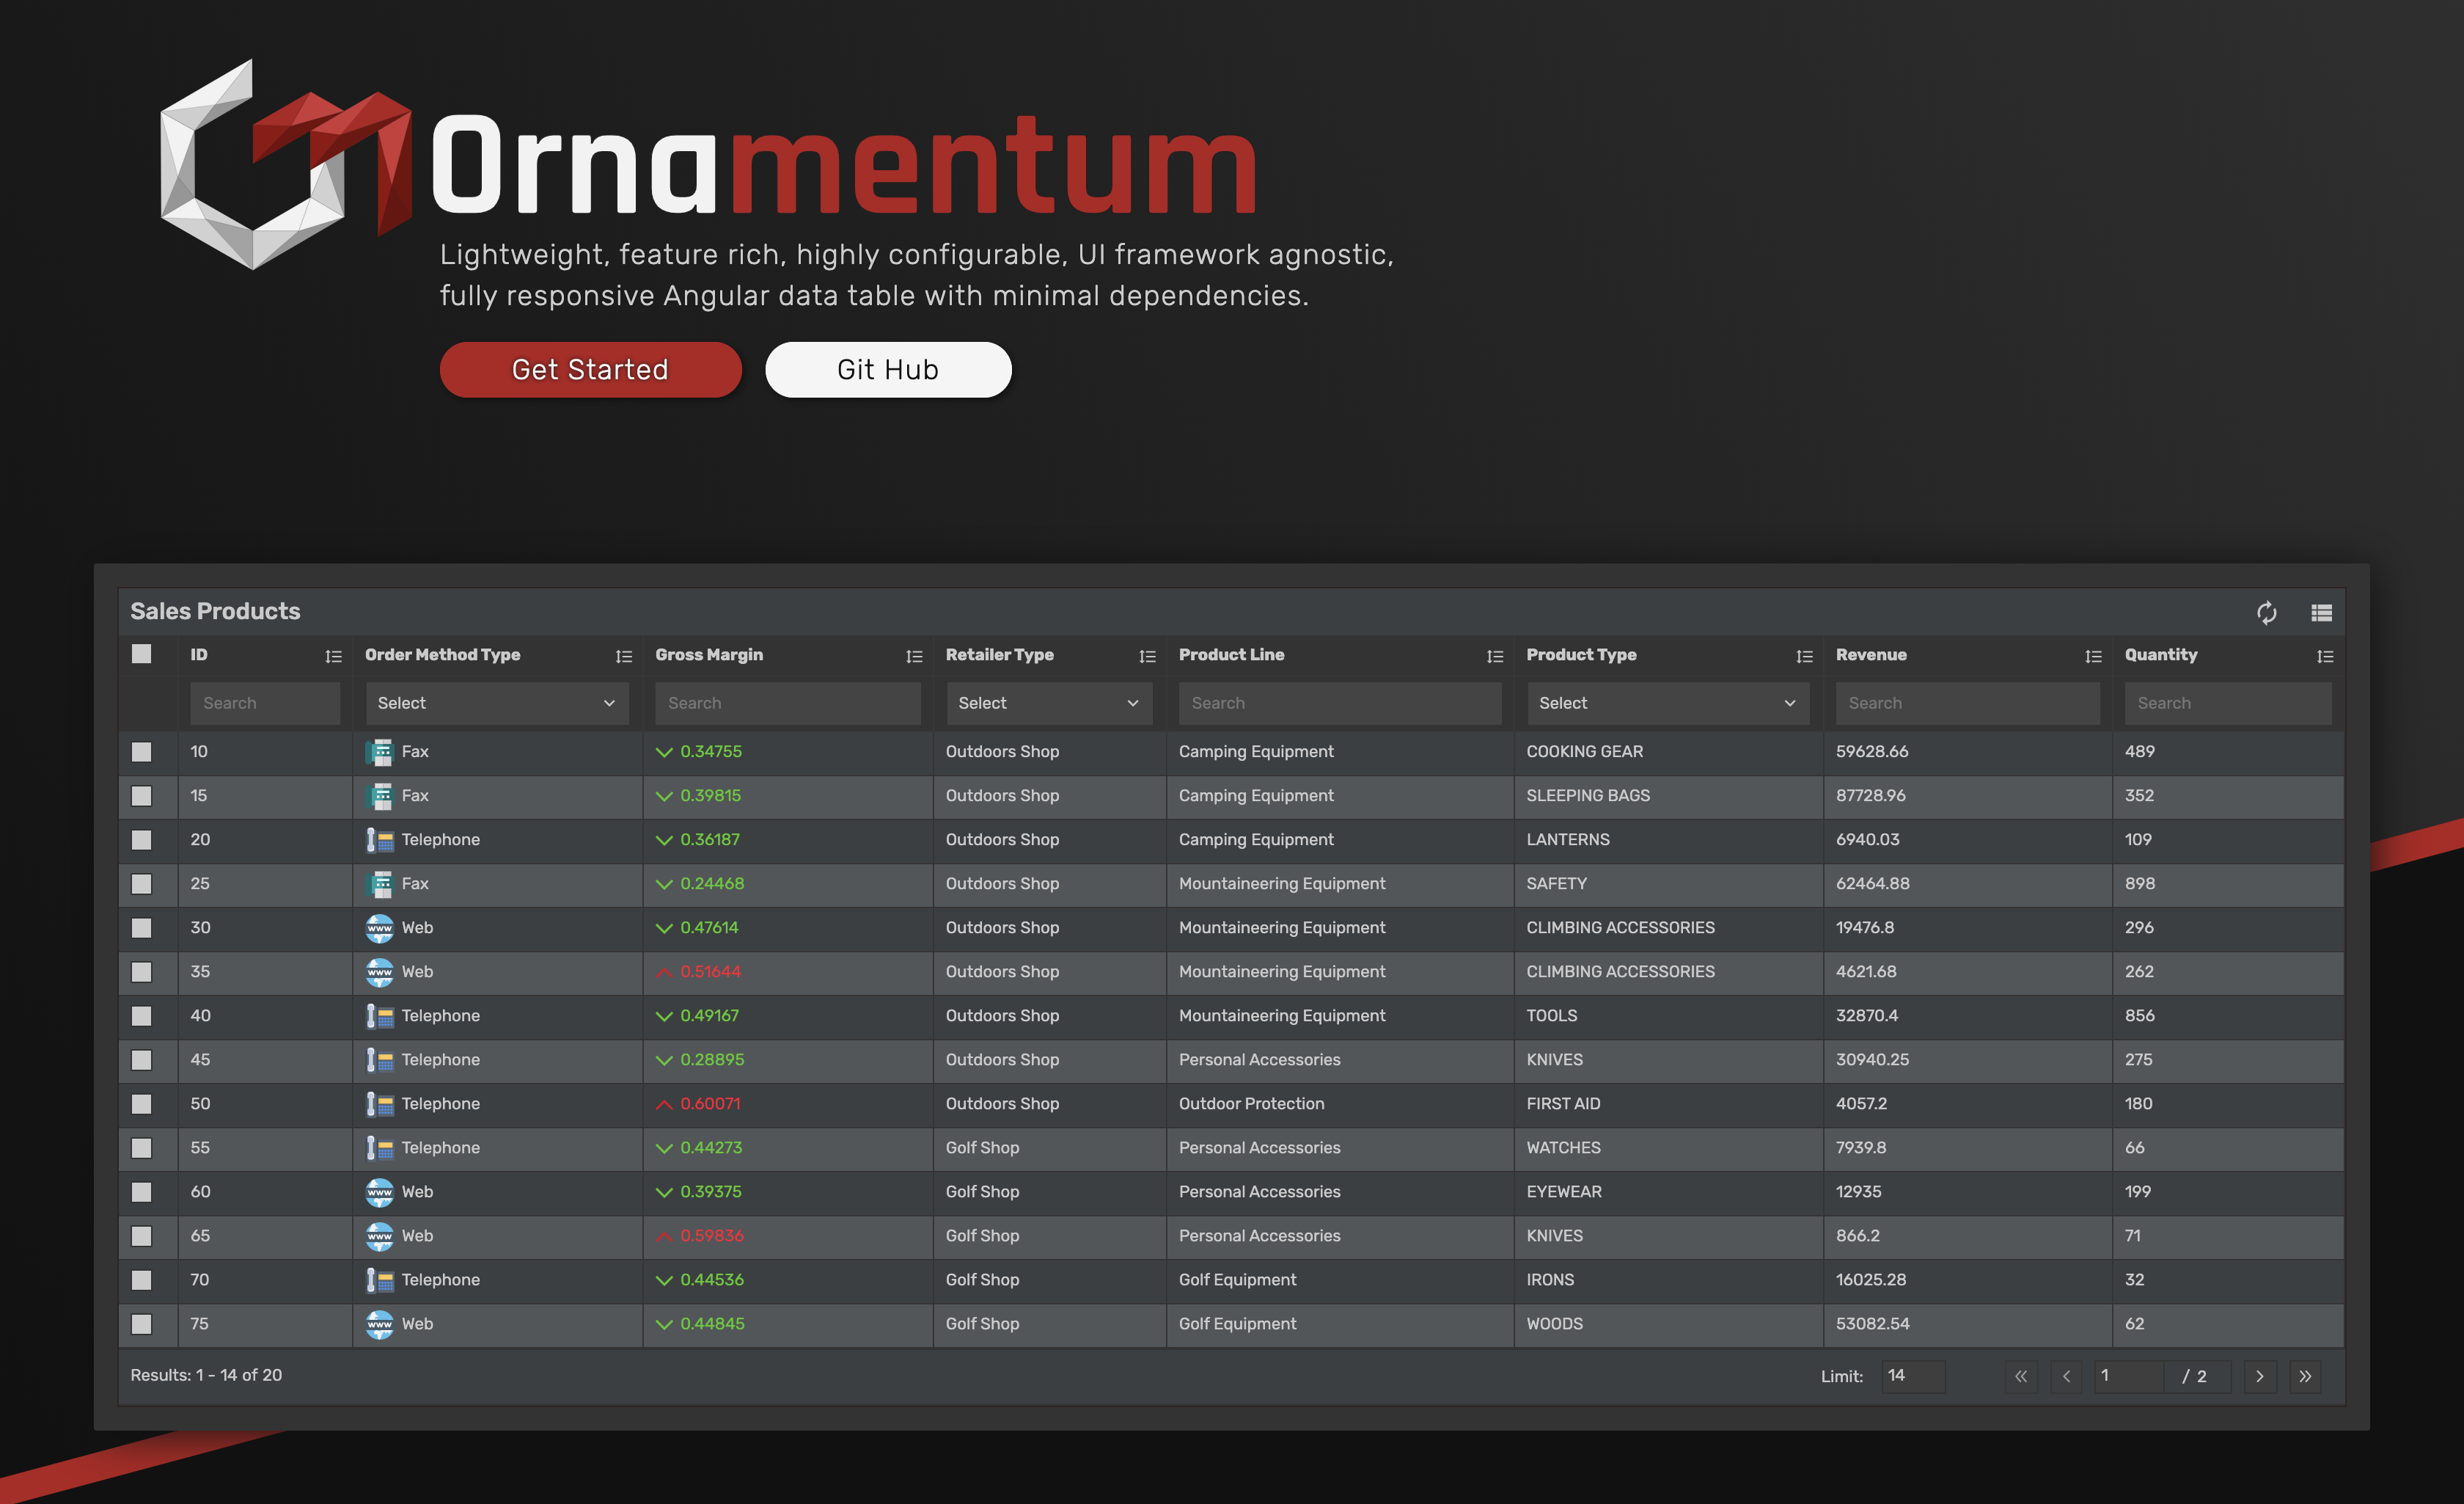2464x1504 pixels.
Task: Click the Product Line search field
Action: point(1340,704)
